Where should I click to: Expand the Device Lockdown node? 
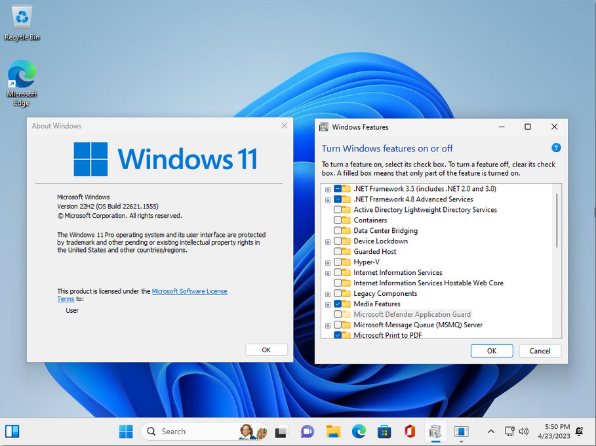[x=328, y=242]
